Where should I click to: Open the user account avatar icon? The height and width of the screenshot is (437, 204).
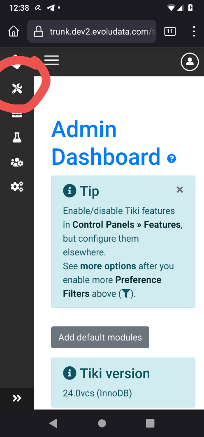pos(190,62)
